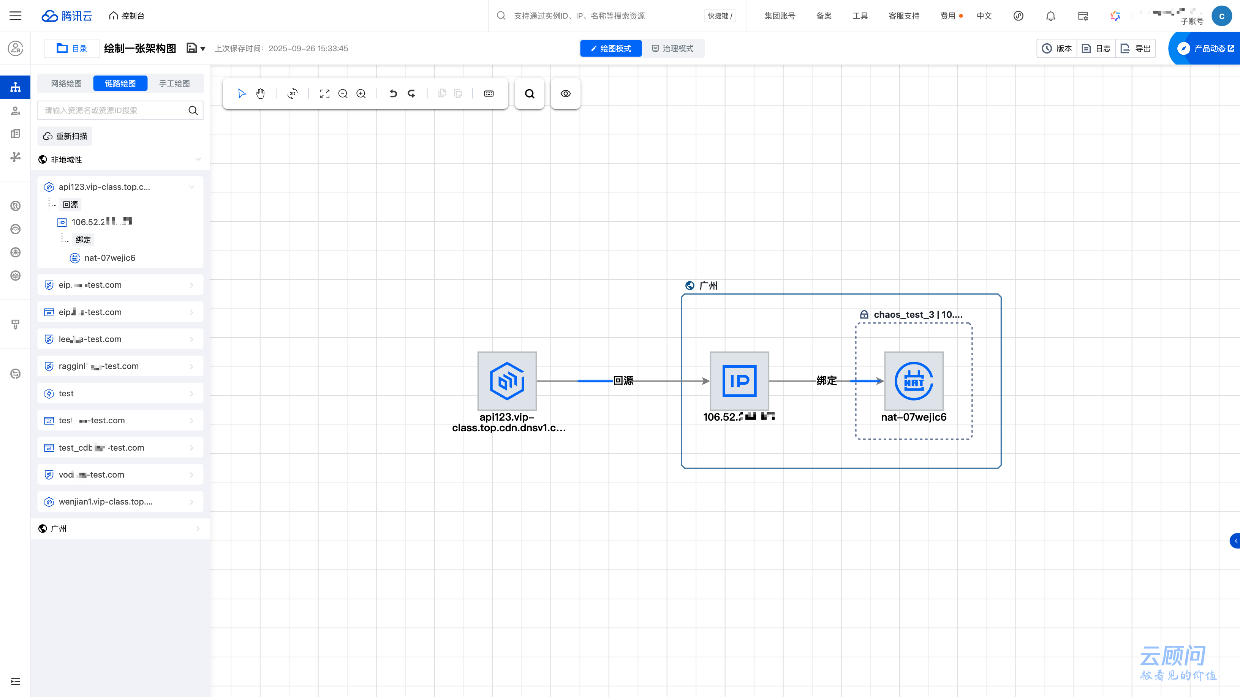Screen dimensions: 1240x697
Task: Activate the hand pan tool
Action: click(260, 93)
